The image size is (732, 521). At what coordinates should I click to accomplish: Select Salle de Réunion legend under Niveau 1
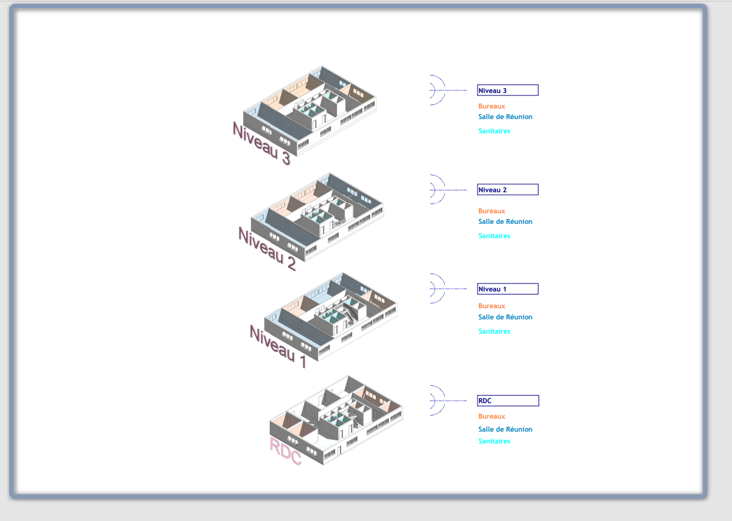click(505, 317)
